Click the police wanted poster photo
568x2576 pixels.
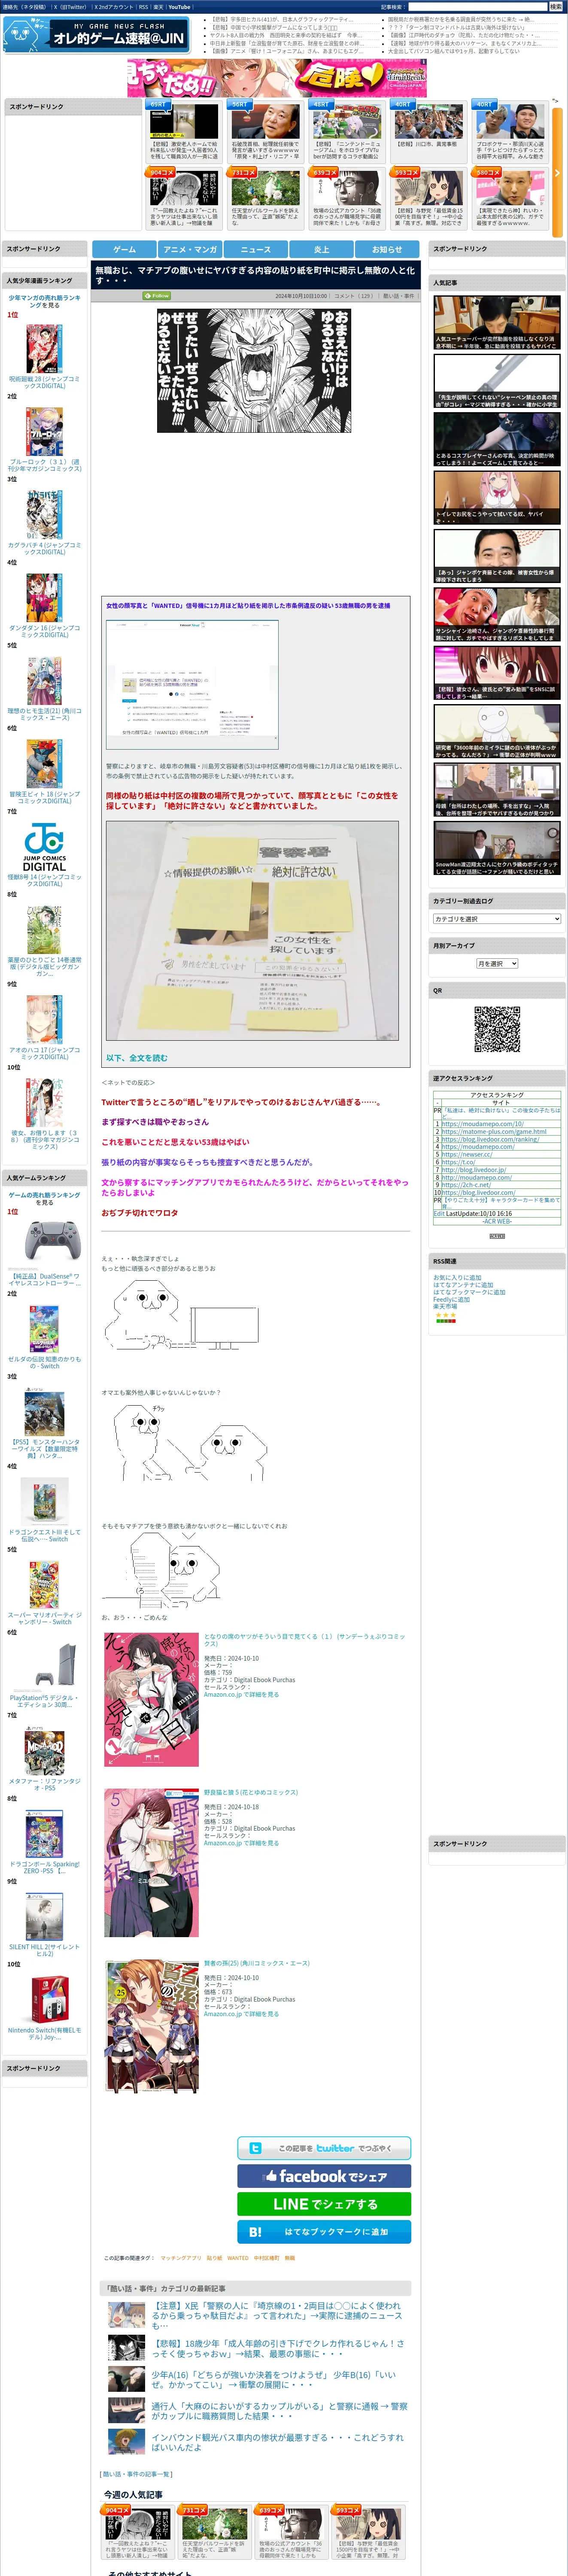click(252, 930)
